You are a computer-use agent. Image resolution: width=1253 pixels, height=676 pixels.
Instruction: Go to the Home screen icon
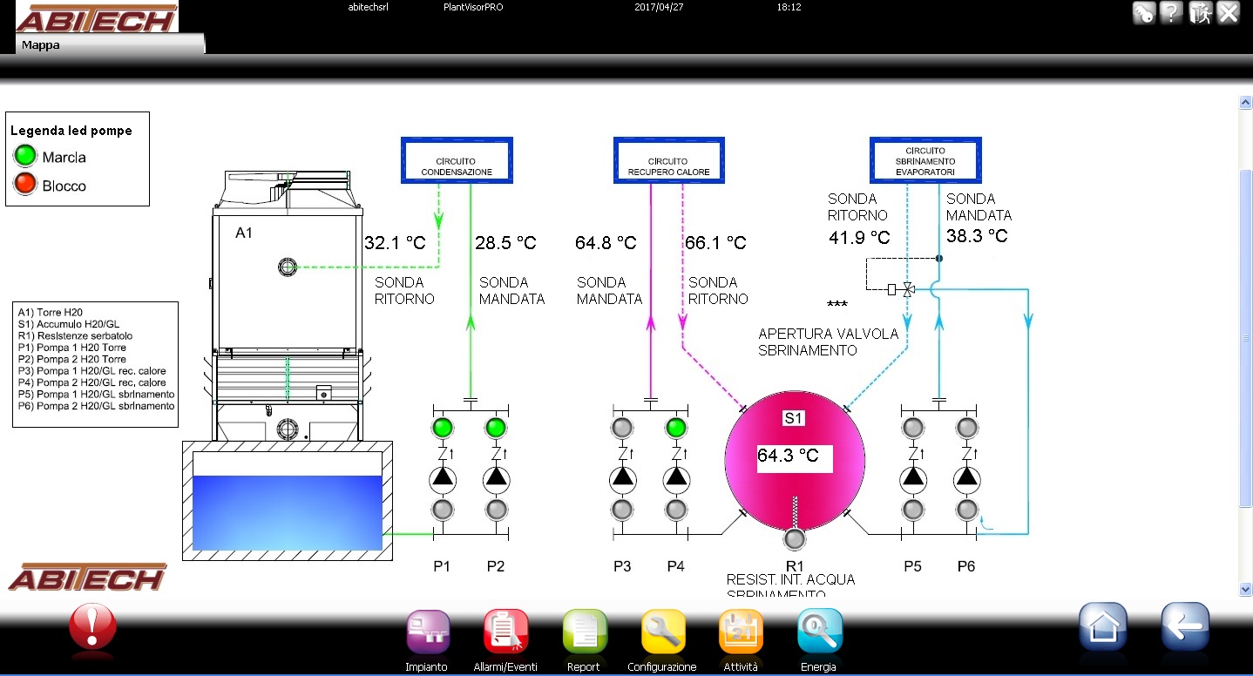click(x=1103, y=626)
